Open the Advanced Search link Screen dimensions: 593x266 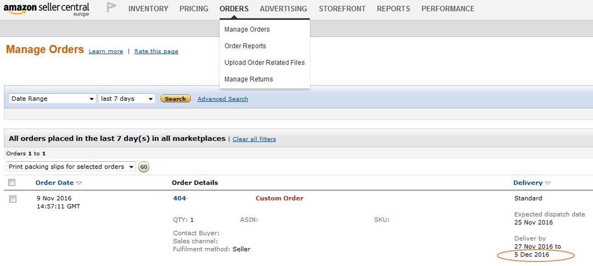click(x=223, y=99)
